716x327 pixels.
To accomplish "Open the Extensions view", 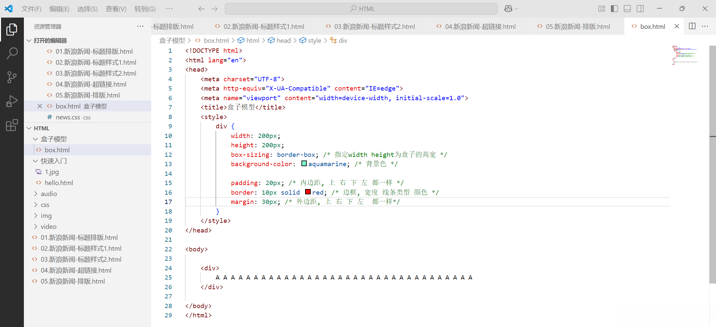I will click(12, 125).
